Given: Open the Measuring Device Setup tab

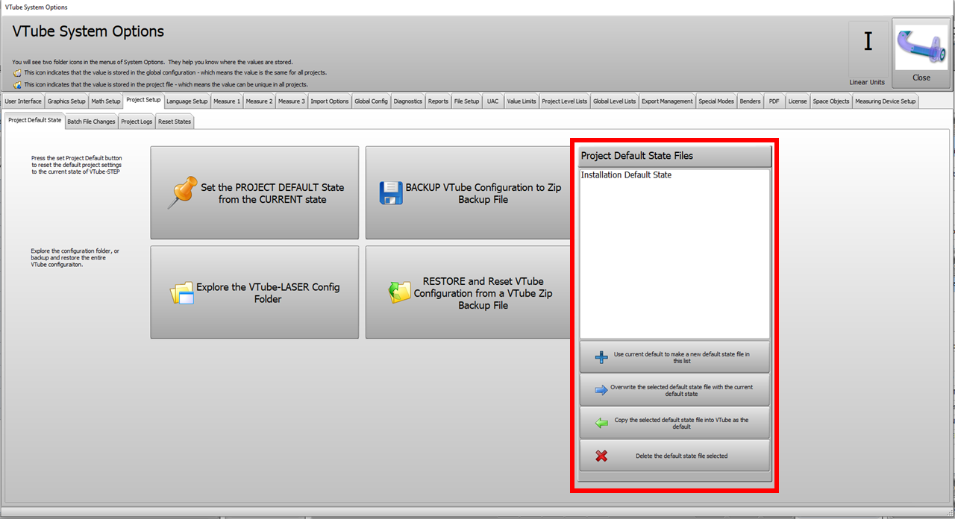Looking at the screenshot, I should click(x=886, y=101).
